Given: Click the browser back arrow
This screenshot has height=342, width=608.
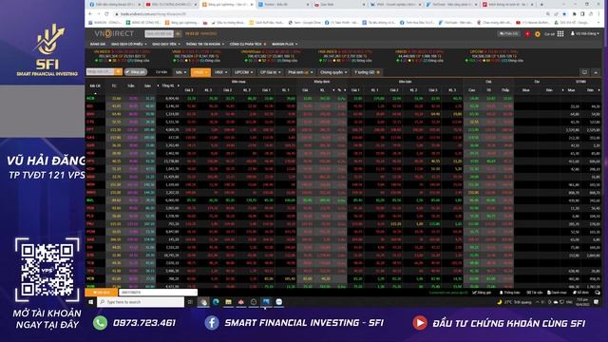Looking at the screenshot, I should click(x=90, y=13).
